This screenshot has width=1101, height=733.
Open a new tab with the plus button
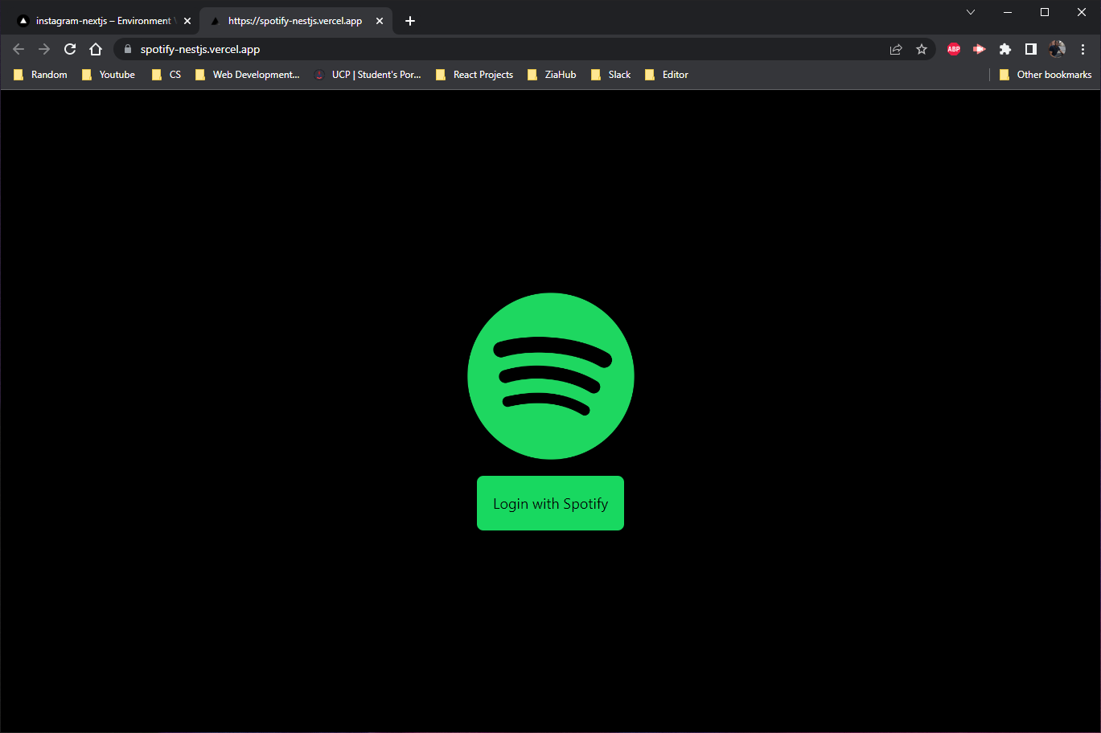410,21
